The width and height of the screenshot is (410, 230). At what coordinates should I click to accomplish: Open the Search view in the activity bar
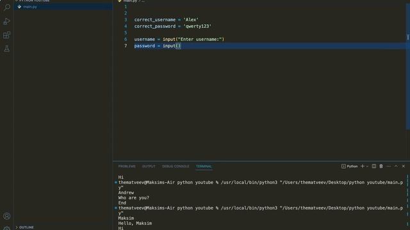[x=7, y=7]
